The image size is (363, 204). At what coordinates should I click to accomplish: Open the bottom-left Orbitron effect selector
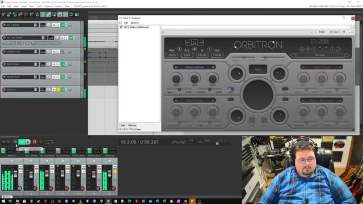[195, 100]
